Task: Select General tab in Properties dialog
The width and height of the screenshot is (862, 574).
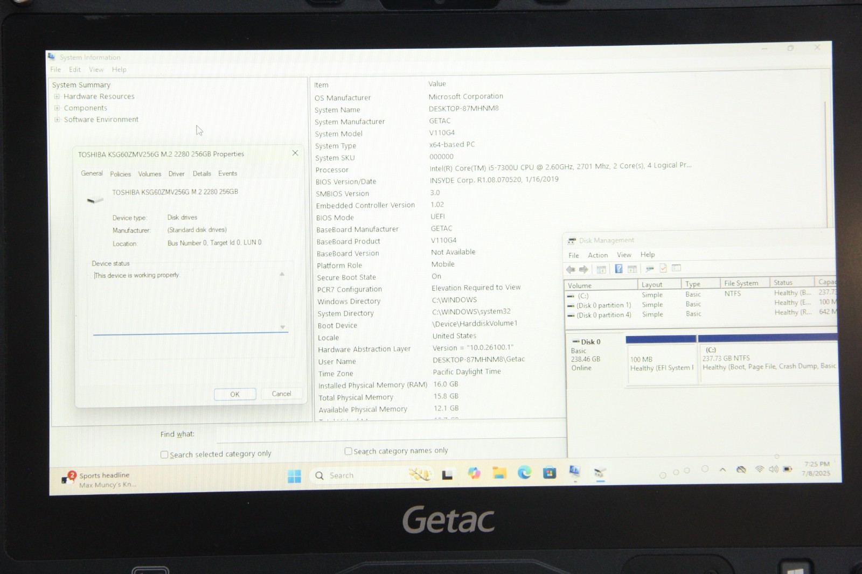Action: coord(92,173)
